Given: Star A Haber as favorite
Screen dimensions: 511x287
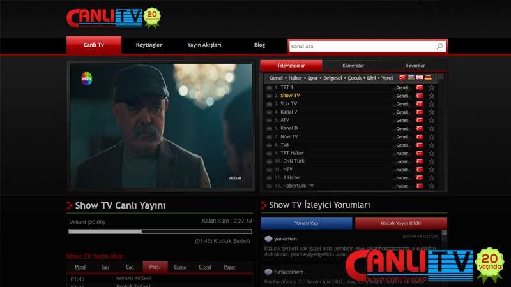Looking at the screenshot, I should [432, 177].
